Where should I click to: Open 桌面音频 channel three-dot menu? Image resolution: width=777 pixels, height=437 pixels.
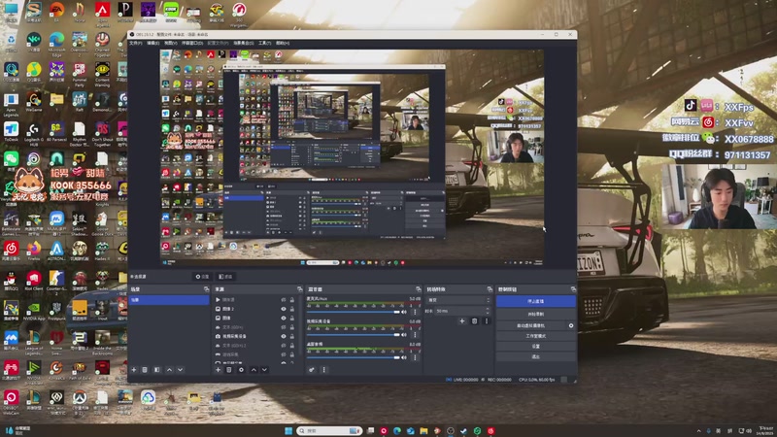[415, 357]
